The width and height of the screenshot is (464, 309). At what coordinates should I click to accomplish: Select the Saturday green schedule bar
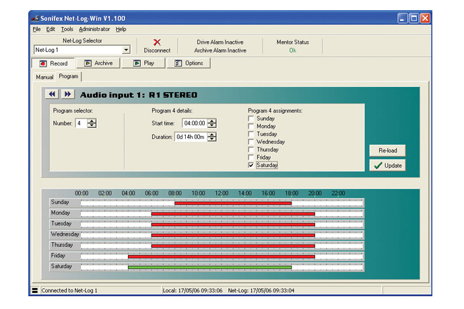pyautogui.click(x=209, y=267)
